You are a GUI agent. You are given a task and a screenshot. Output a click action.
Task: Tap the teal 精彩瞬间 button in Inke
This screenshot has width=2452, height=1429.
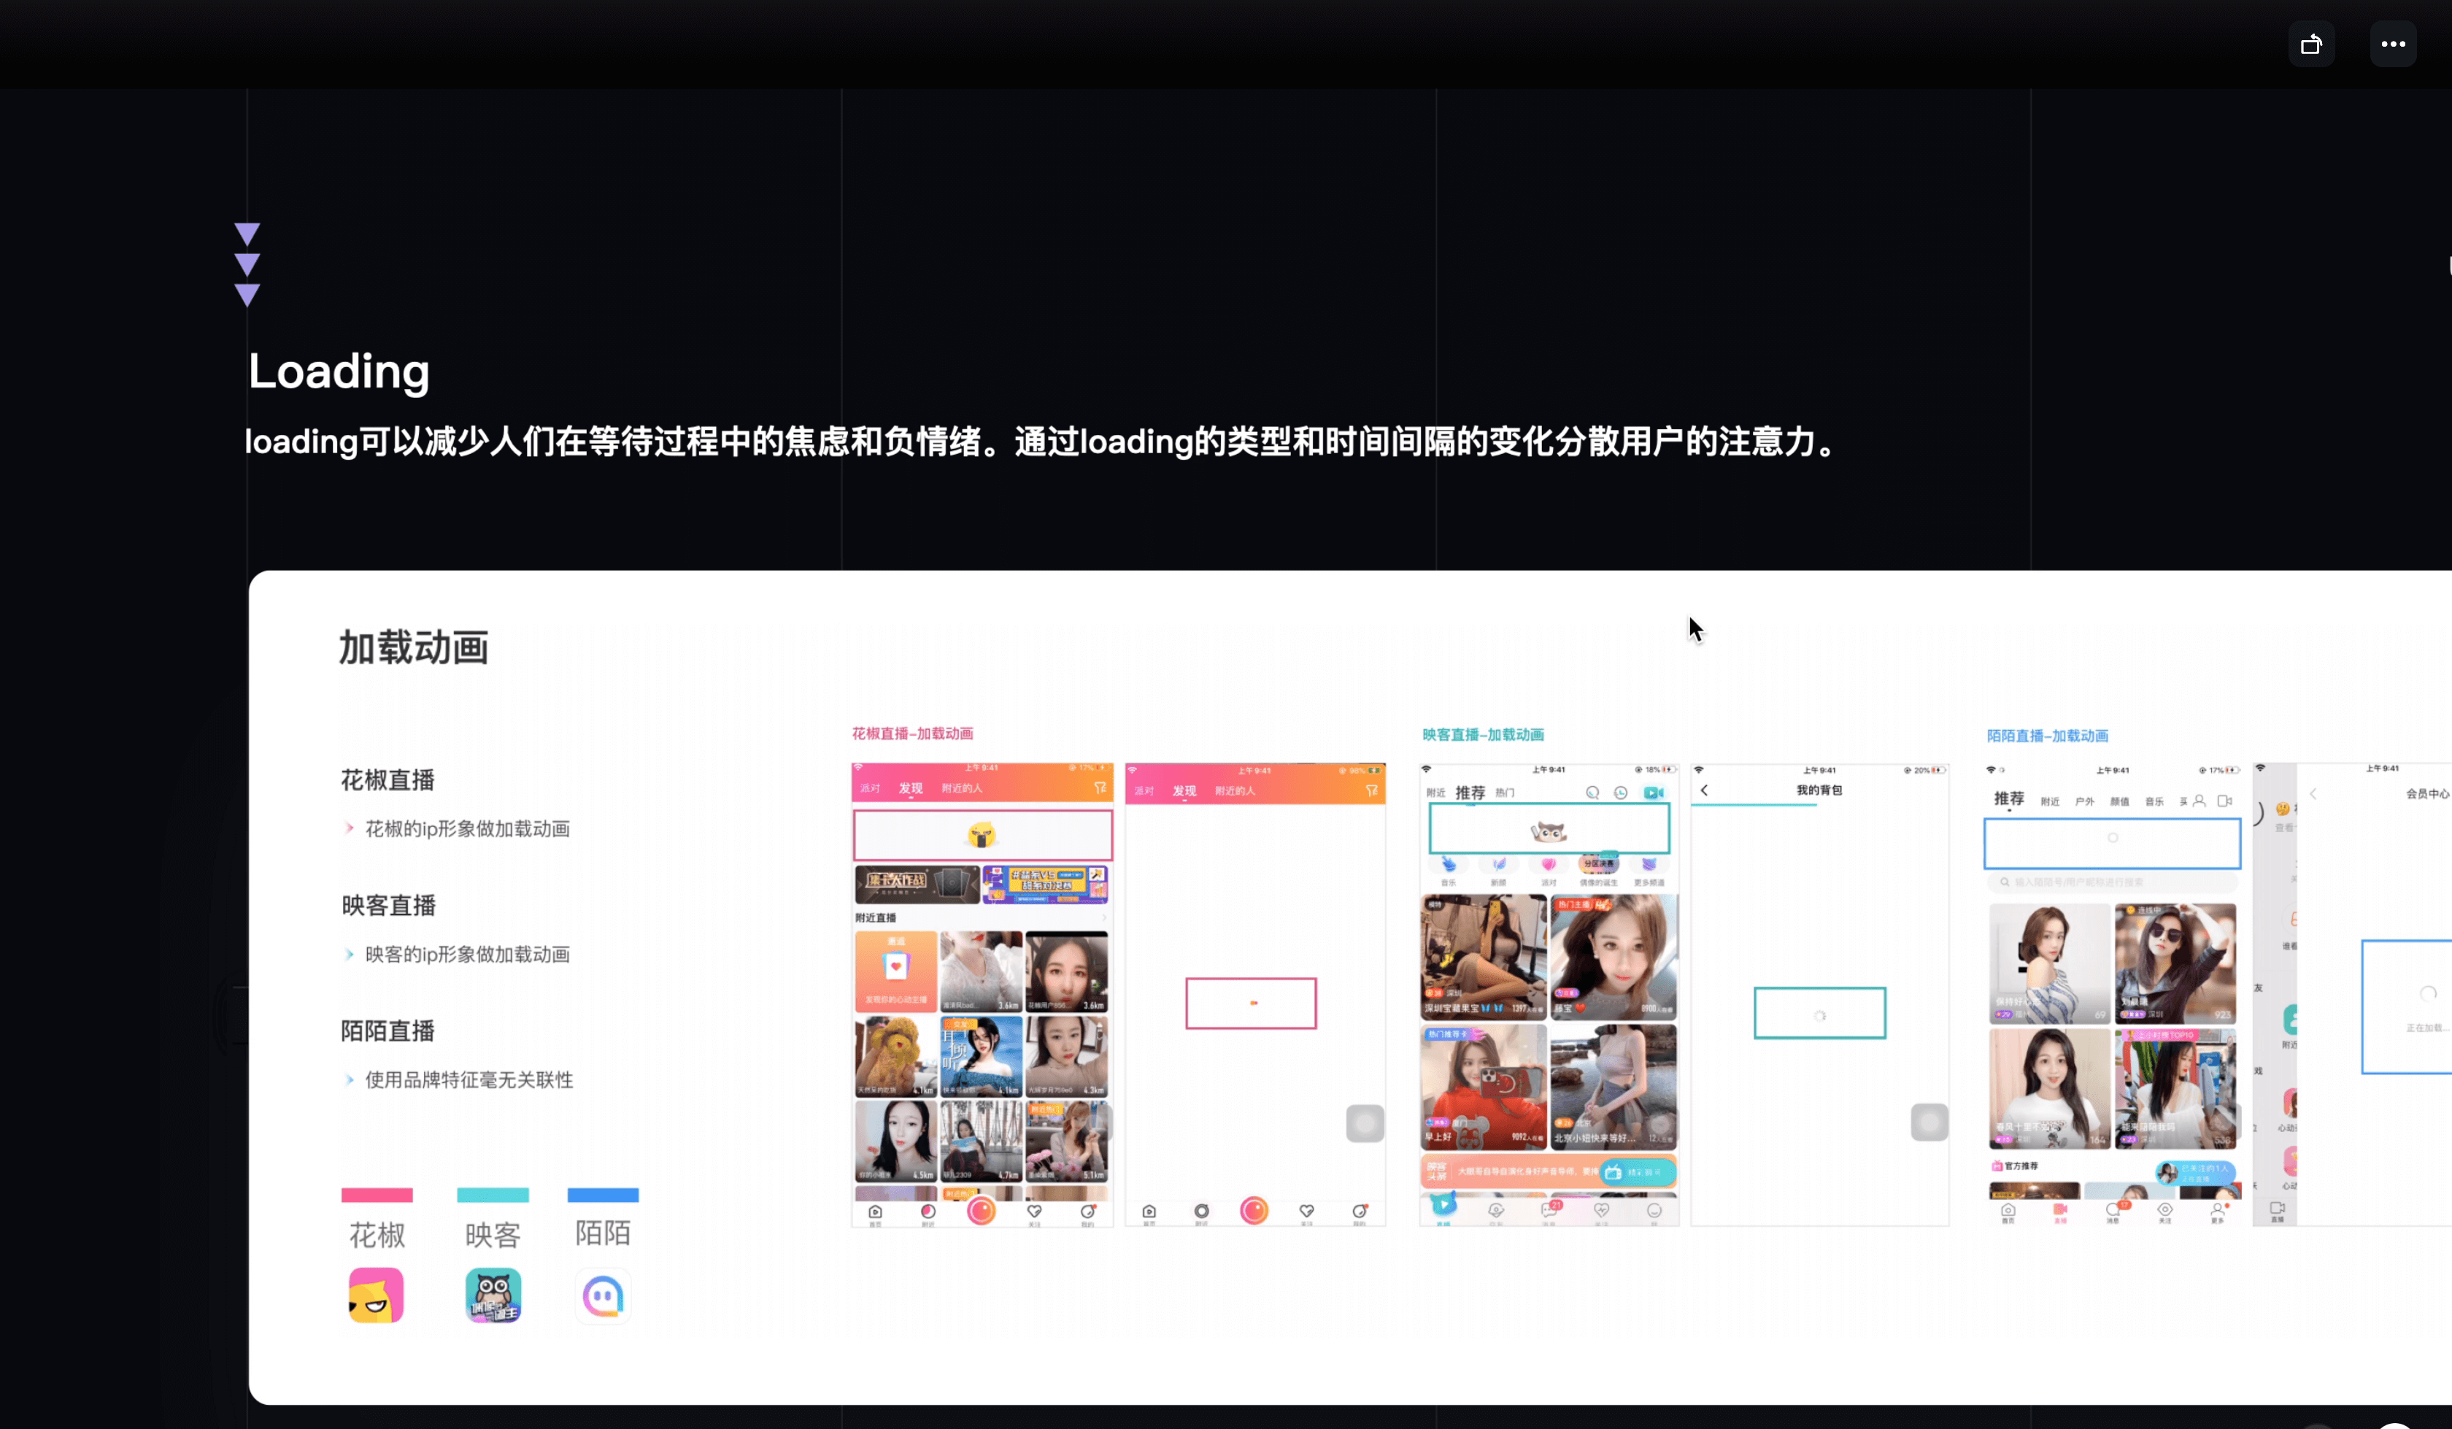pyautogui.click(x=1638, y=1172)
